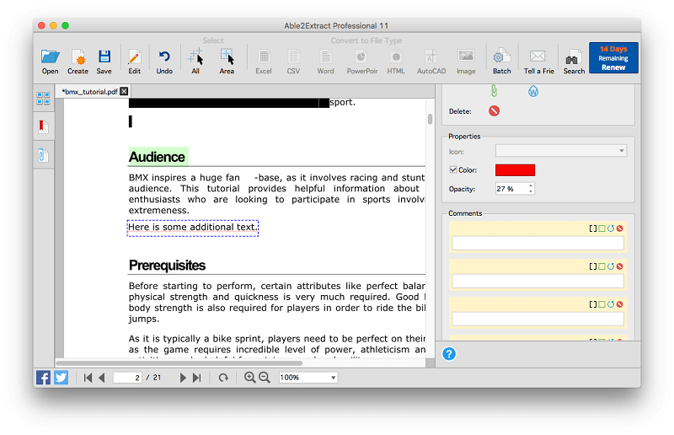Convert to CSV
The height and width of the screenshot is (435, 674).
pos(293,61)
